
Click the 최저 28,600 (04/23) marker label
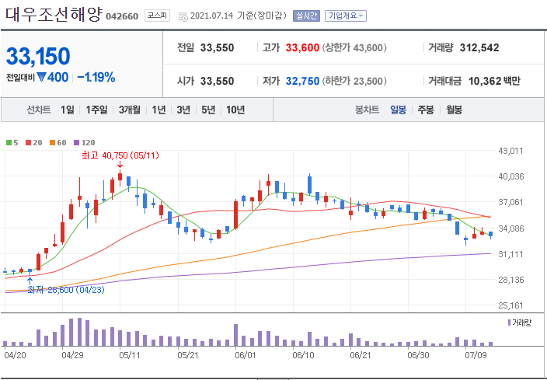click(66, 290)
